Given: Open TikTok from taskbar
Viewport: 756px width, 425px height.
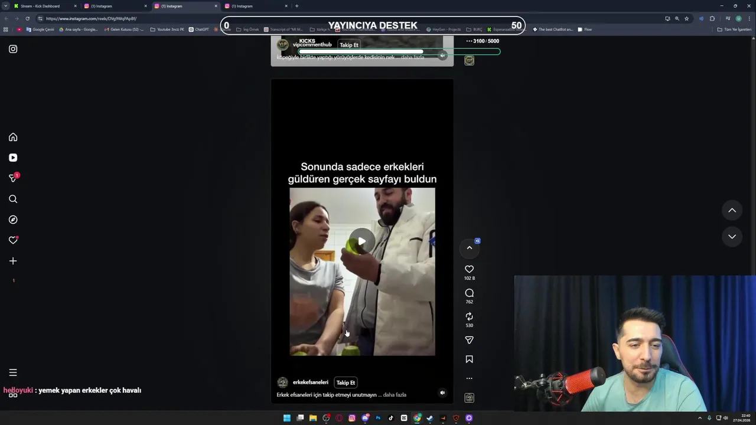Looking at the screenshot, I should tap(391, 418).
